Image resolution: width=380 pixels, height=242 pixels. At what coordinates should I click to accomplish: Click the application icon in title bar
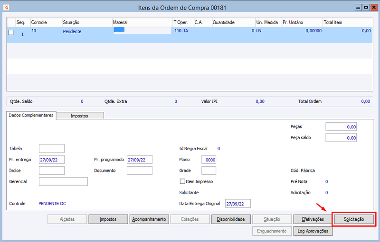[6, 8]
